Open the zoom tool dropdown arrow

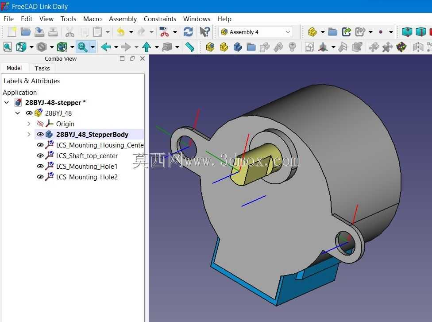(93, 47)
